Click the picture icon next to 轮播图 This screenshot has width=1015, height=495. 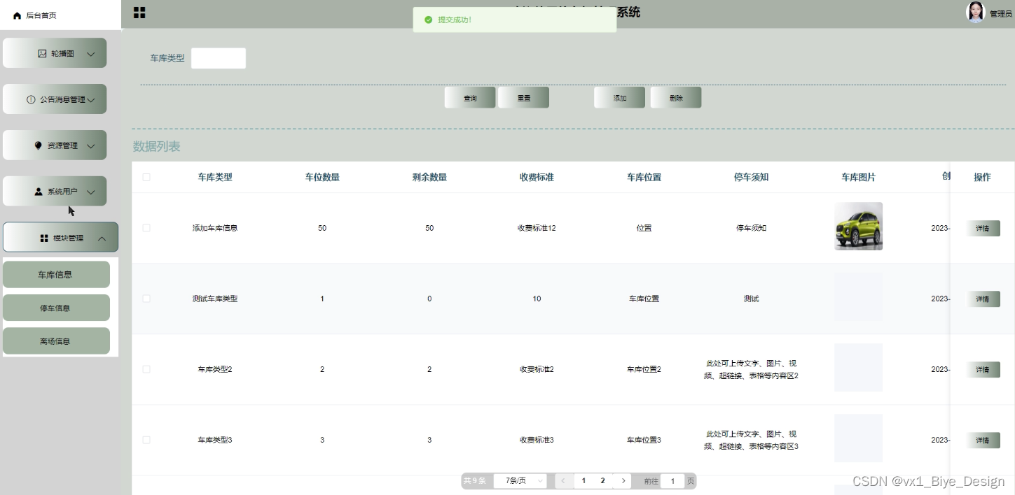click(x=42, y=53)
